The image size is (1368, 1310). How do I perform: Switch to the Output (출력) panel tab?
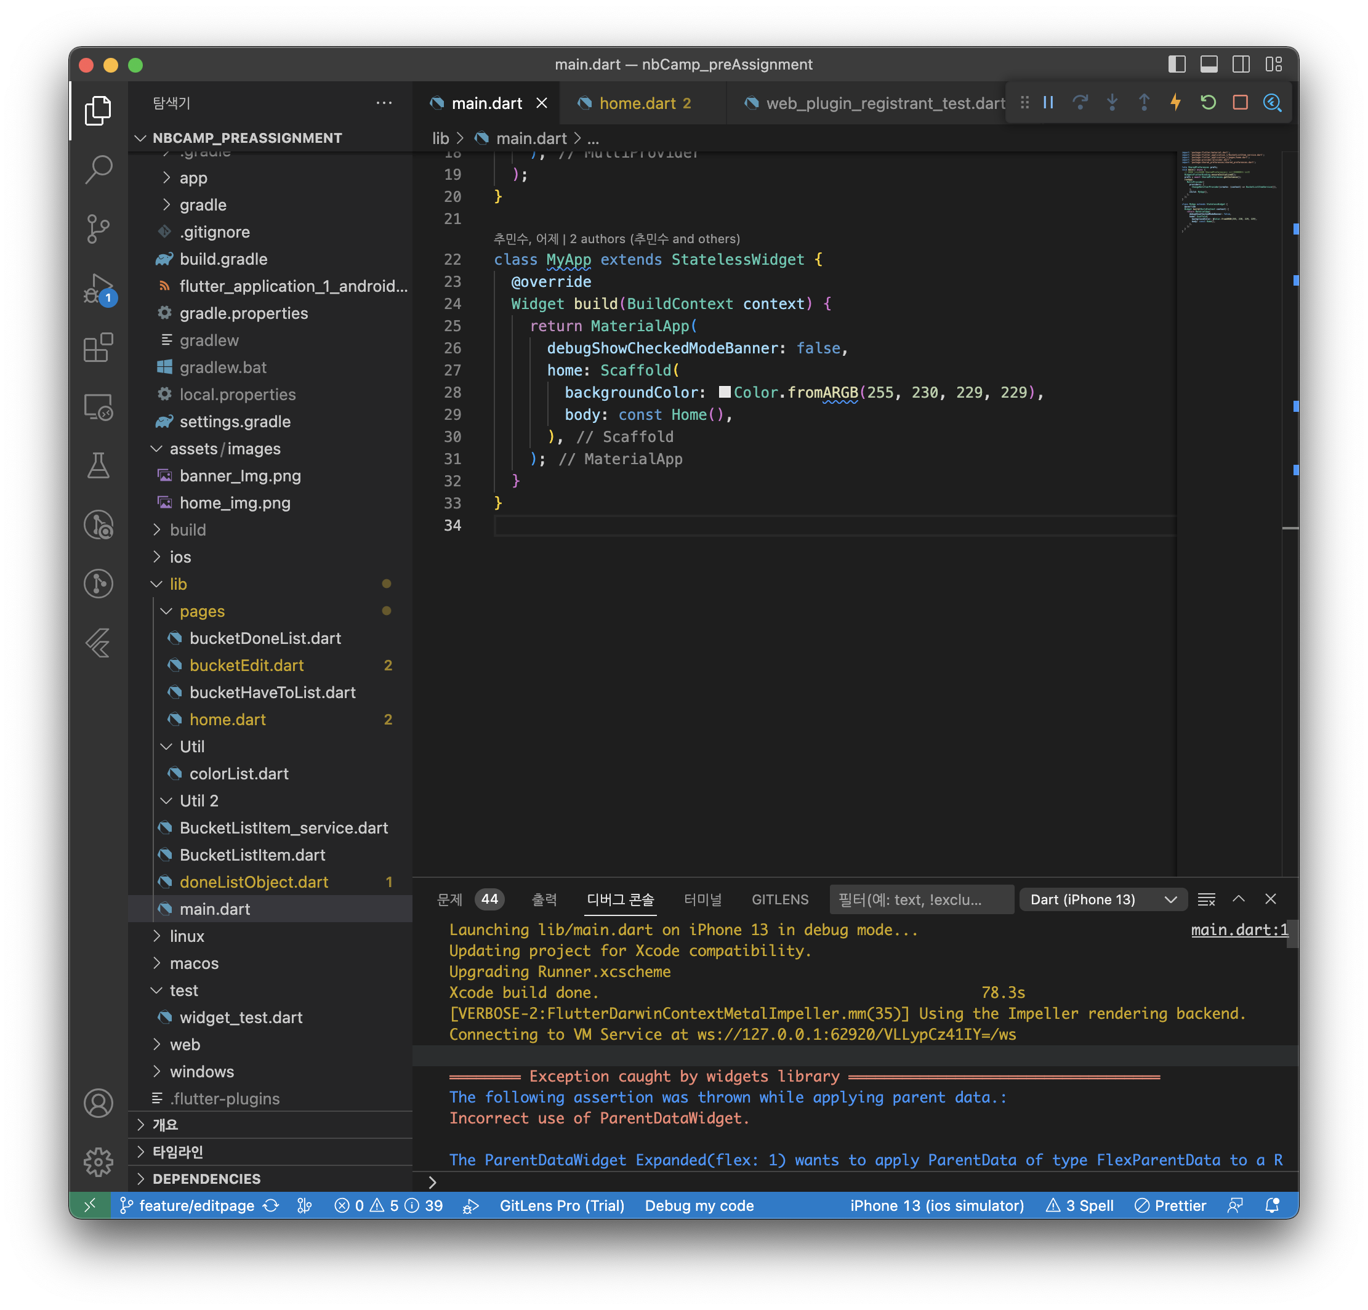click(544, 899)
